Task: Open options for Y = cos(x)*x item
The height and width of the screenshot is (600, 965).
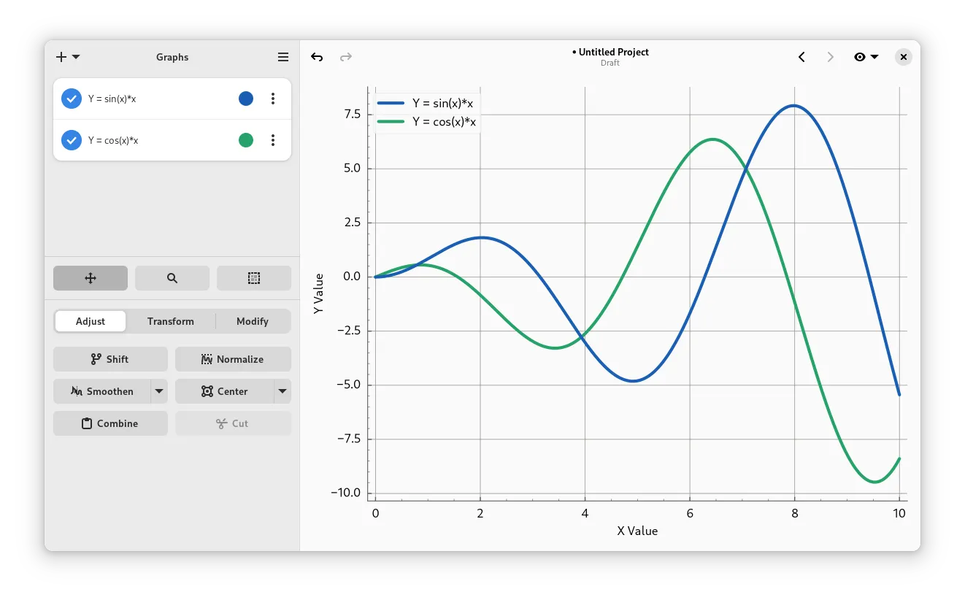Action: (x=273, y=140)
